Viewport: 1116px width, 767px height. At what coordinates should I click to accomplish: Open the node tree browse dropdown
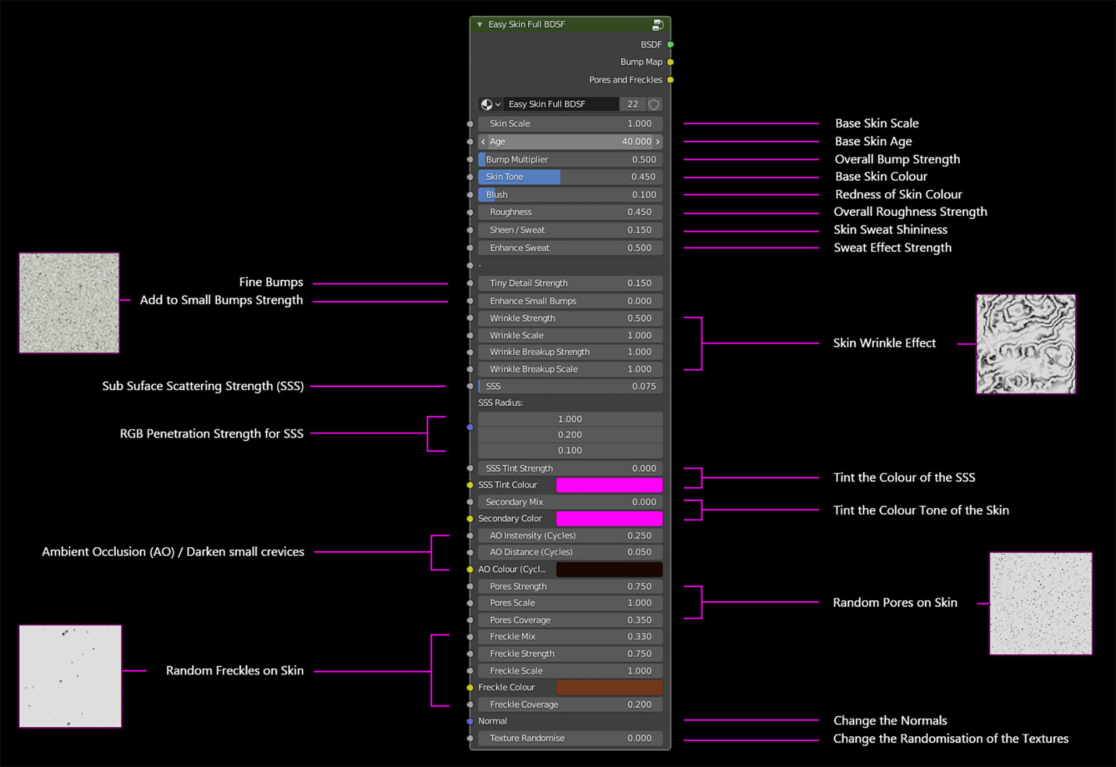coord(491,104)
